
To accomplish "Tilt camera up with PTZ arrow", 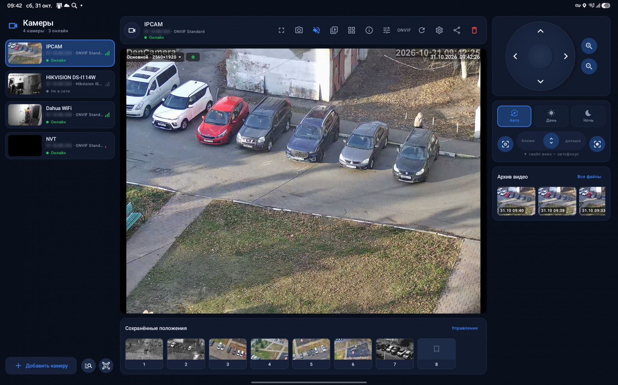I will click(540, 31).
